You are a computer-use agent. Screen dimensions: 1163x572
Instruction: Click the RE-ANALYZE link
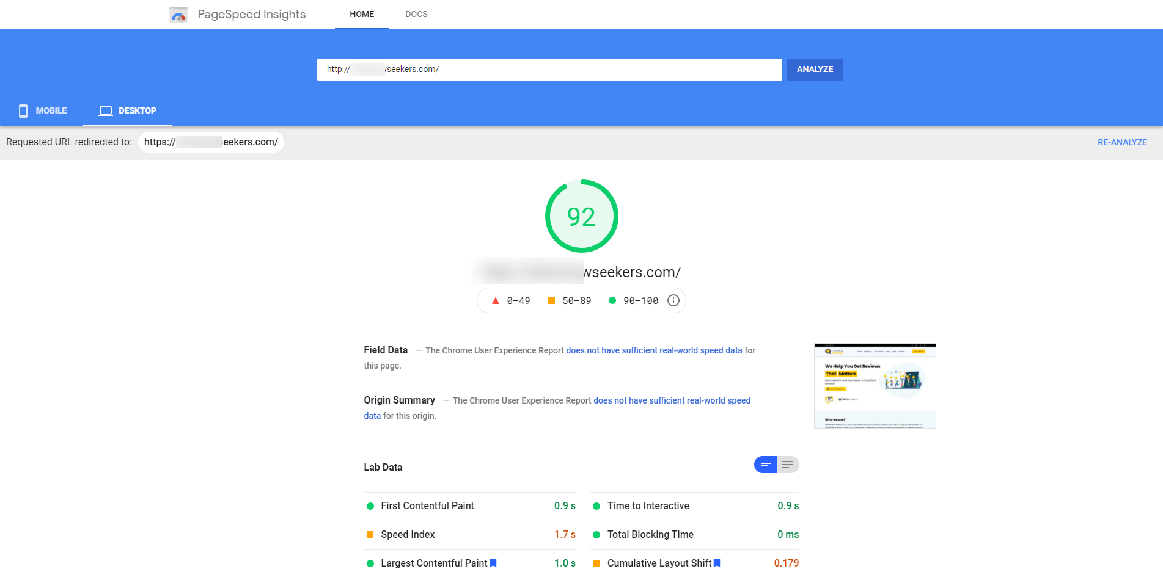tap(1122, 142)
